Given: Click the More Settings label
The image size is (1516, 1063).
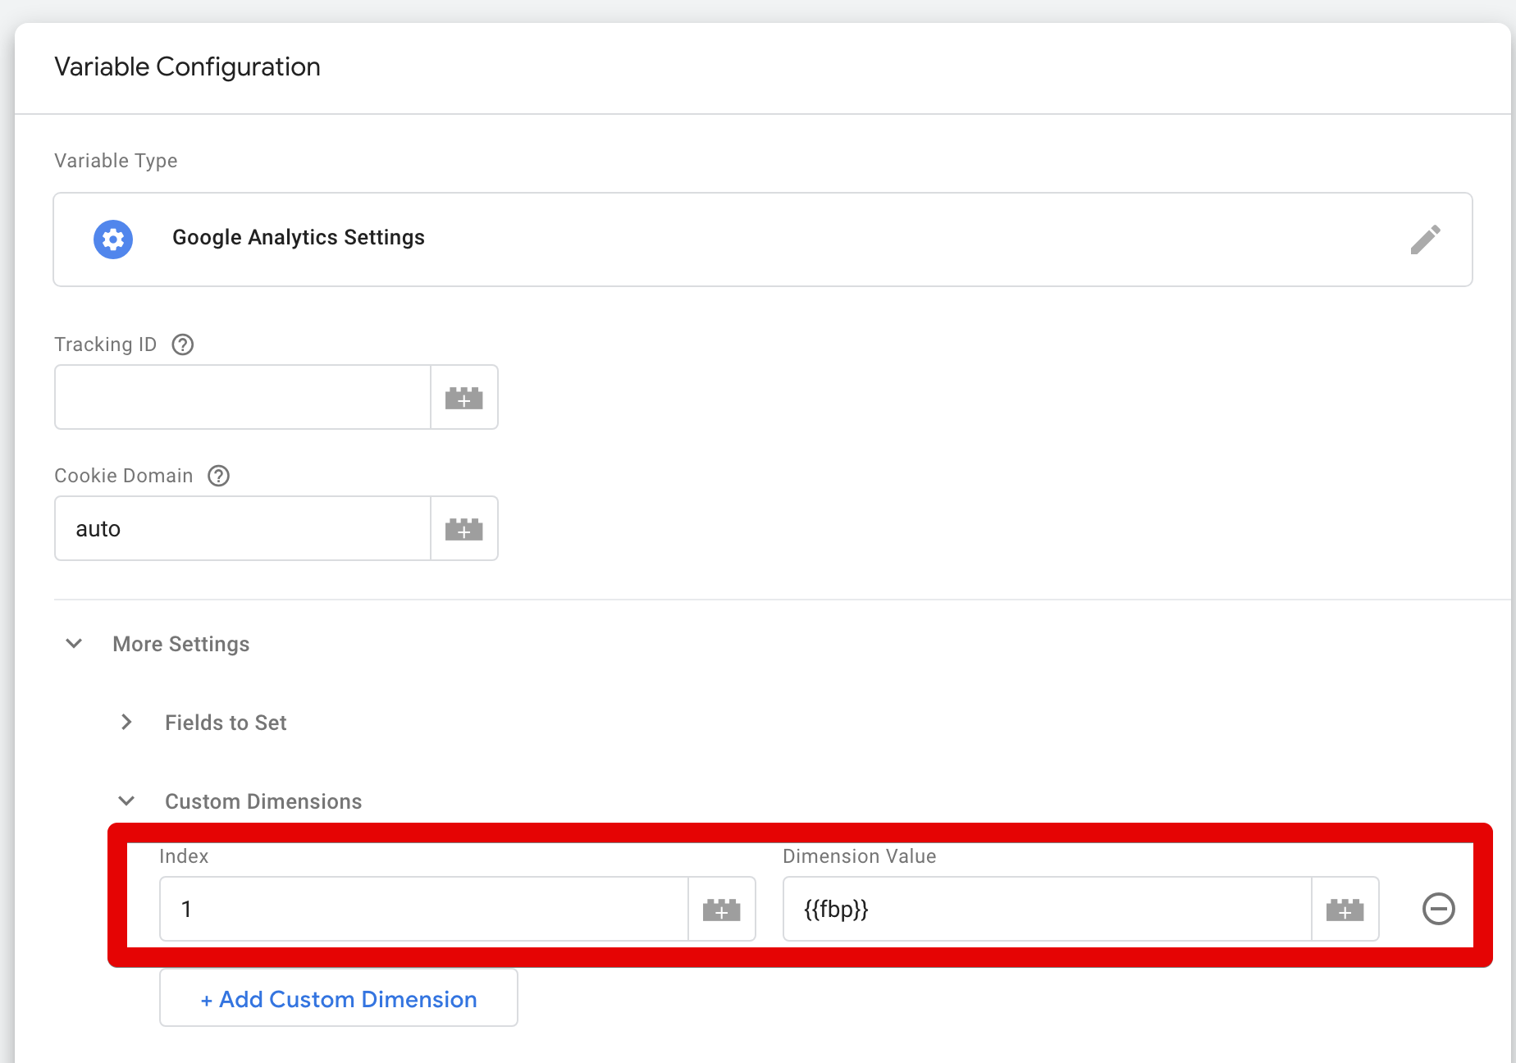Looking at the screenshot, I should coord(181,644).
